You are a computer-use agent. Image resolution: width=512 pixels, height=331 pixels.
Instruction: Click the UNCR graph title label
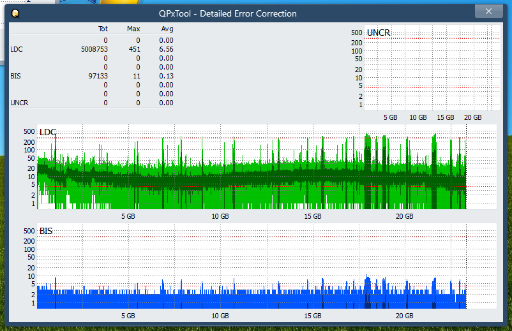point(379,33)
